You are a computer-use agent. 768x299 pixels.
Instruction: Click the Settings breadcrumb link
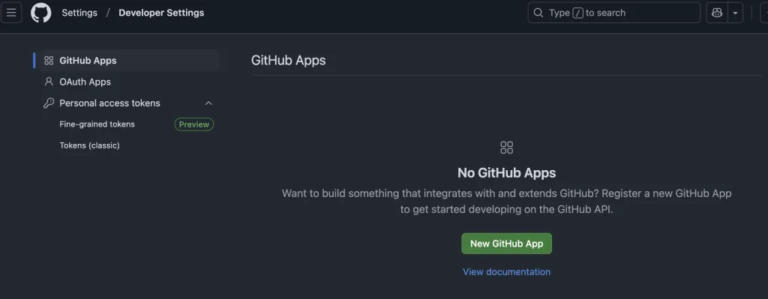[79, 13]
